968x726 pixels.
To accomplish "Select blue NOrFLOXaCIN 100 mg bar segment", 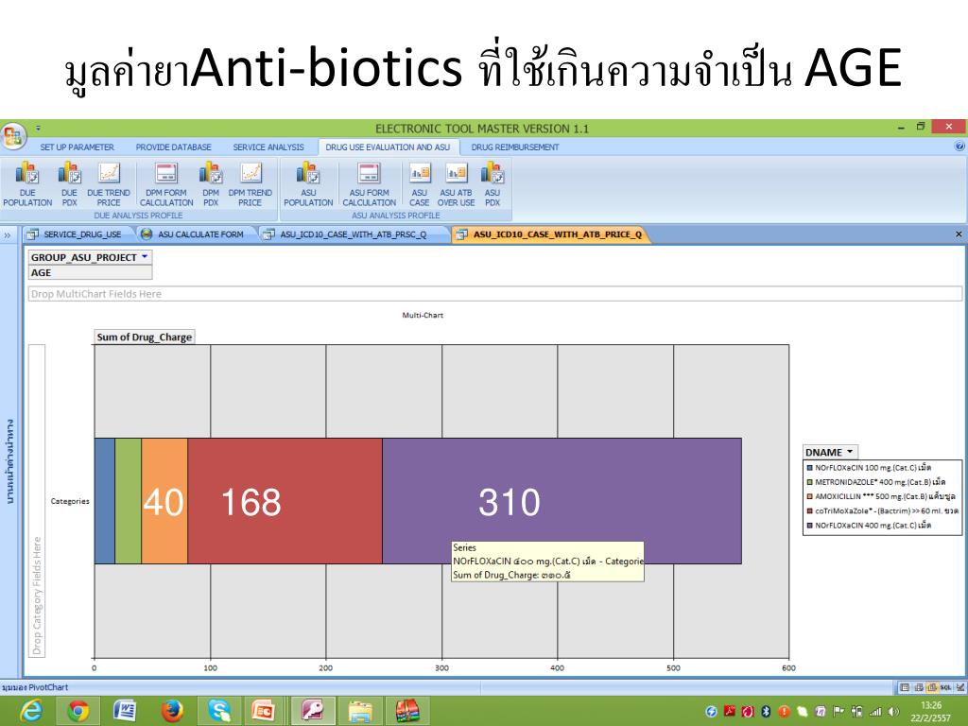I will (x=104, y=501).
